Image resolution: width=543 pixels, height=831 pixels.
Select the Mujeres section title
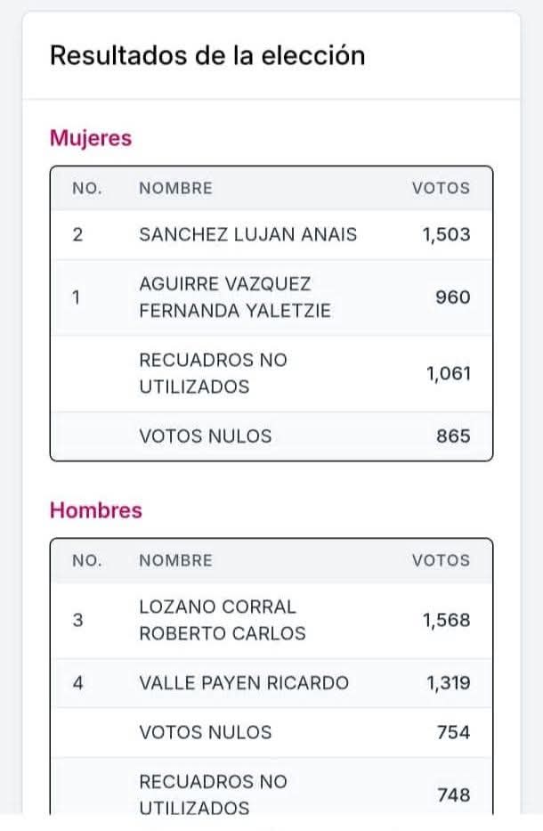click(x=90, y=138)
